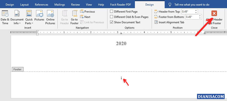Screen dimensions: 227x101
Task: Uncheck Show Document Text option
Action: pos(111,22)
